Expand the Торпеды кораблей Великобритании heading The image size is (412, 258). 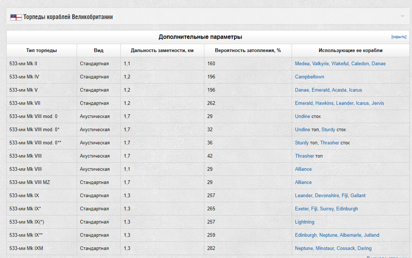(x=68, y=17)
